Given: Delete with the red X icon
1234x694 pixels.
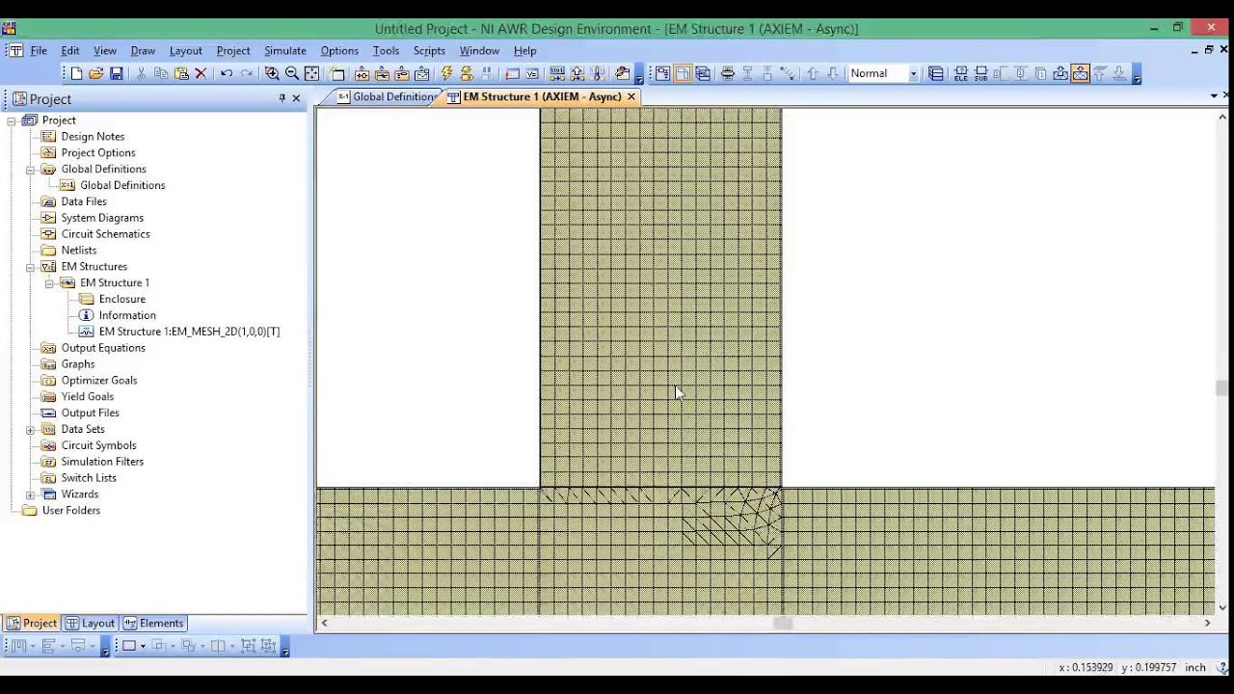Looking at the screenshot, I should click(201, 73).
